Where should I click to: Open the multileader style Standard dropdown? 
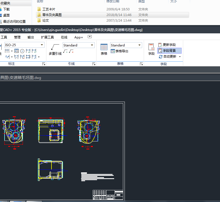[x=92, y=45]
